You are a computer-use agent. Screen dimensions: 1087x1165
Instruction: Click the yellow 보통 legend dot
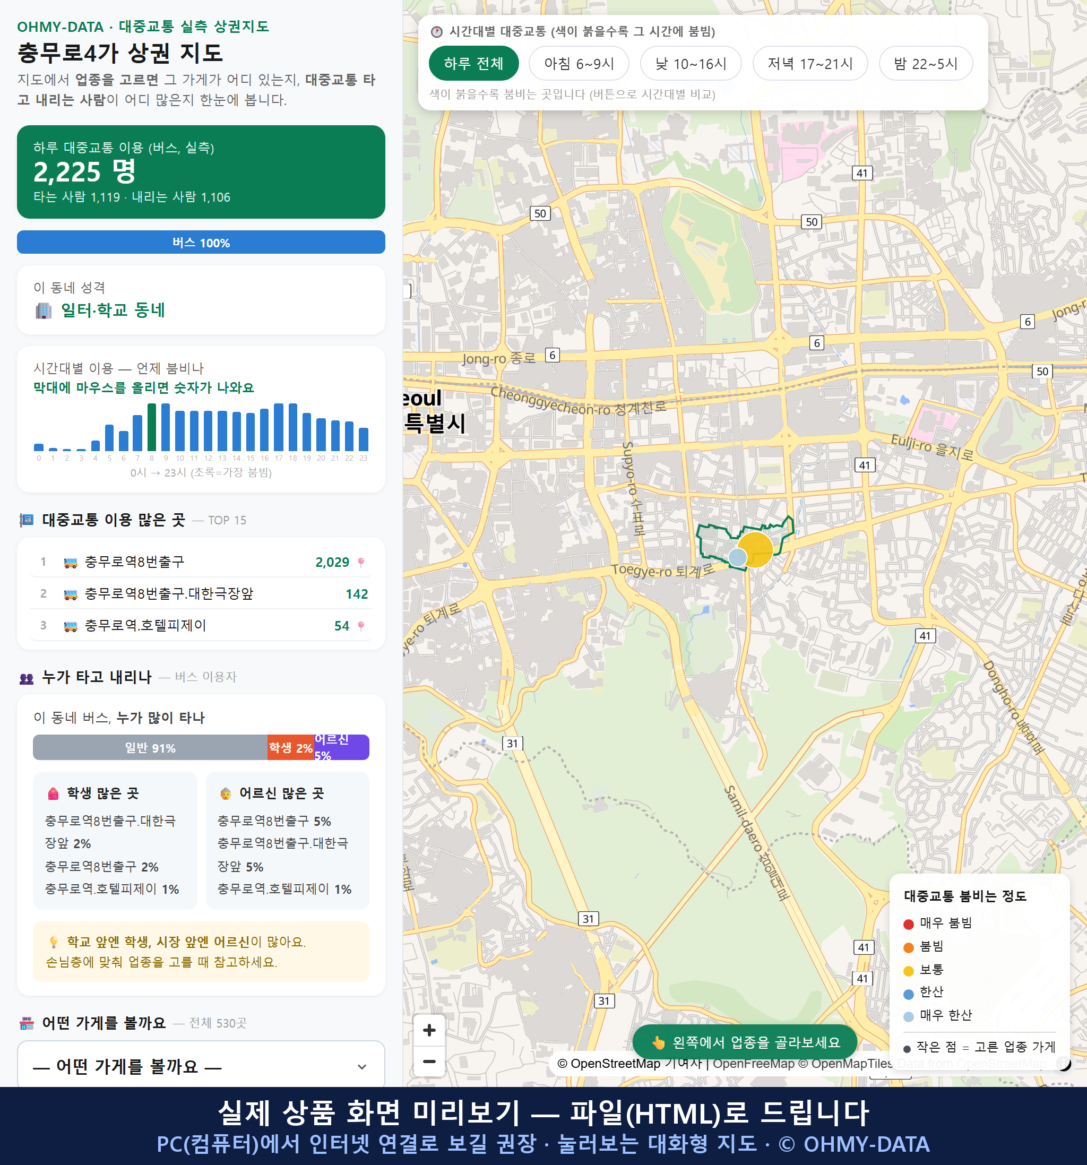coord(909,971)
